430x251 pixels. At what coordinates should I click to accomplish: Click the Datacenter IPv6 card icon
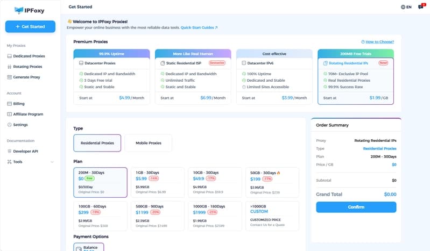(x=244, y=63)
